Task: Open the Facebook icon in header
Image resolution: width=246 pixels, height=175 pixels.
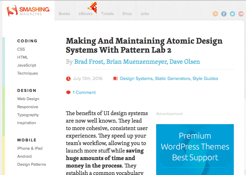Action: click(224, 14)
